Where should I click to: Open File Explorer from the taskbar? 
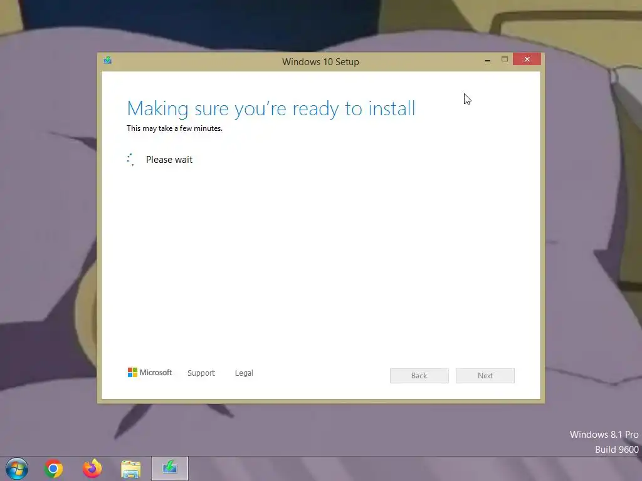point(131,469)
